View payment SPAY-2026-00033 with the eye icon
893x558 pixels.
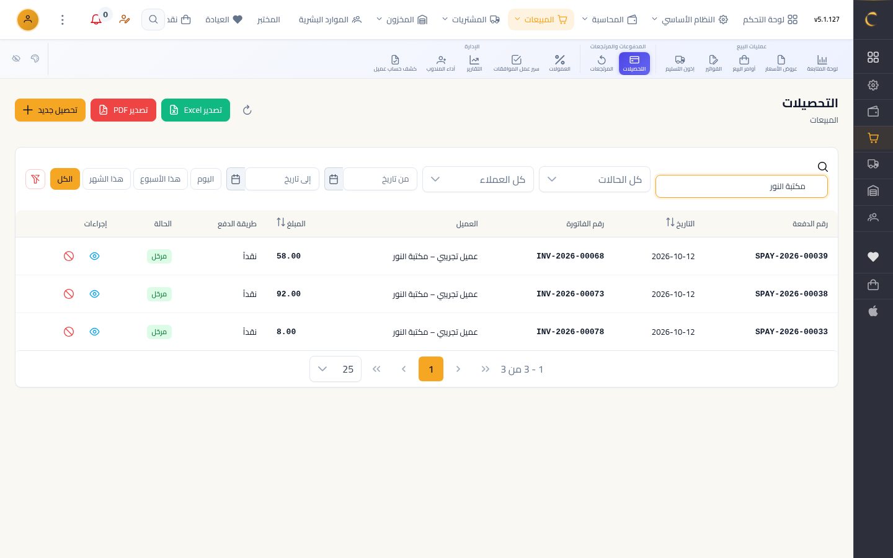(94, 332)
